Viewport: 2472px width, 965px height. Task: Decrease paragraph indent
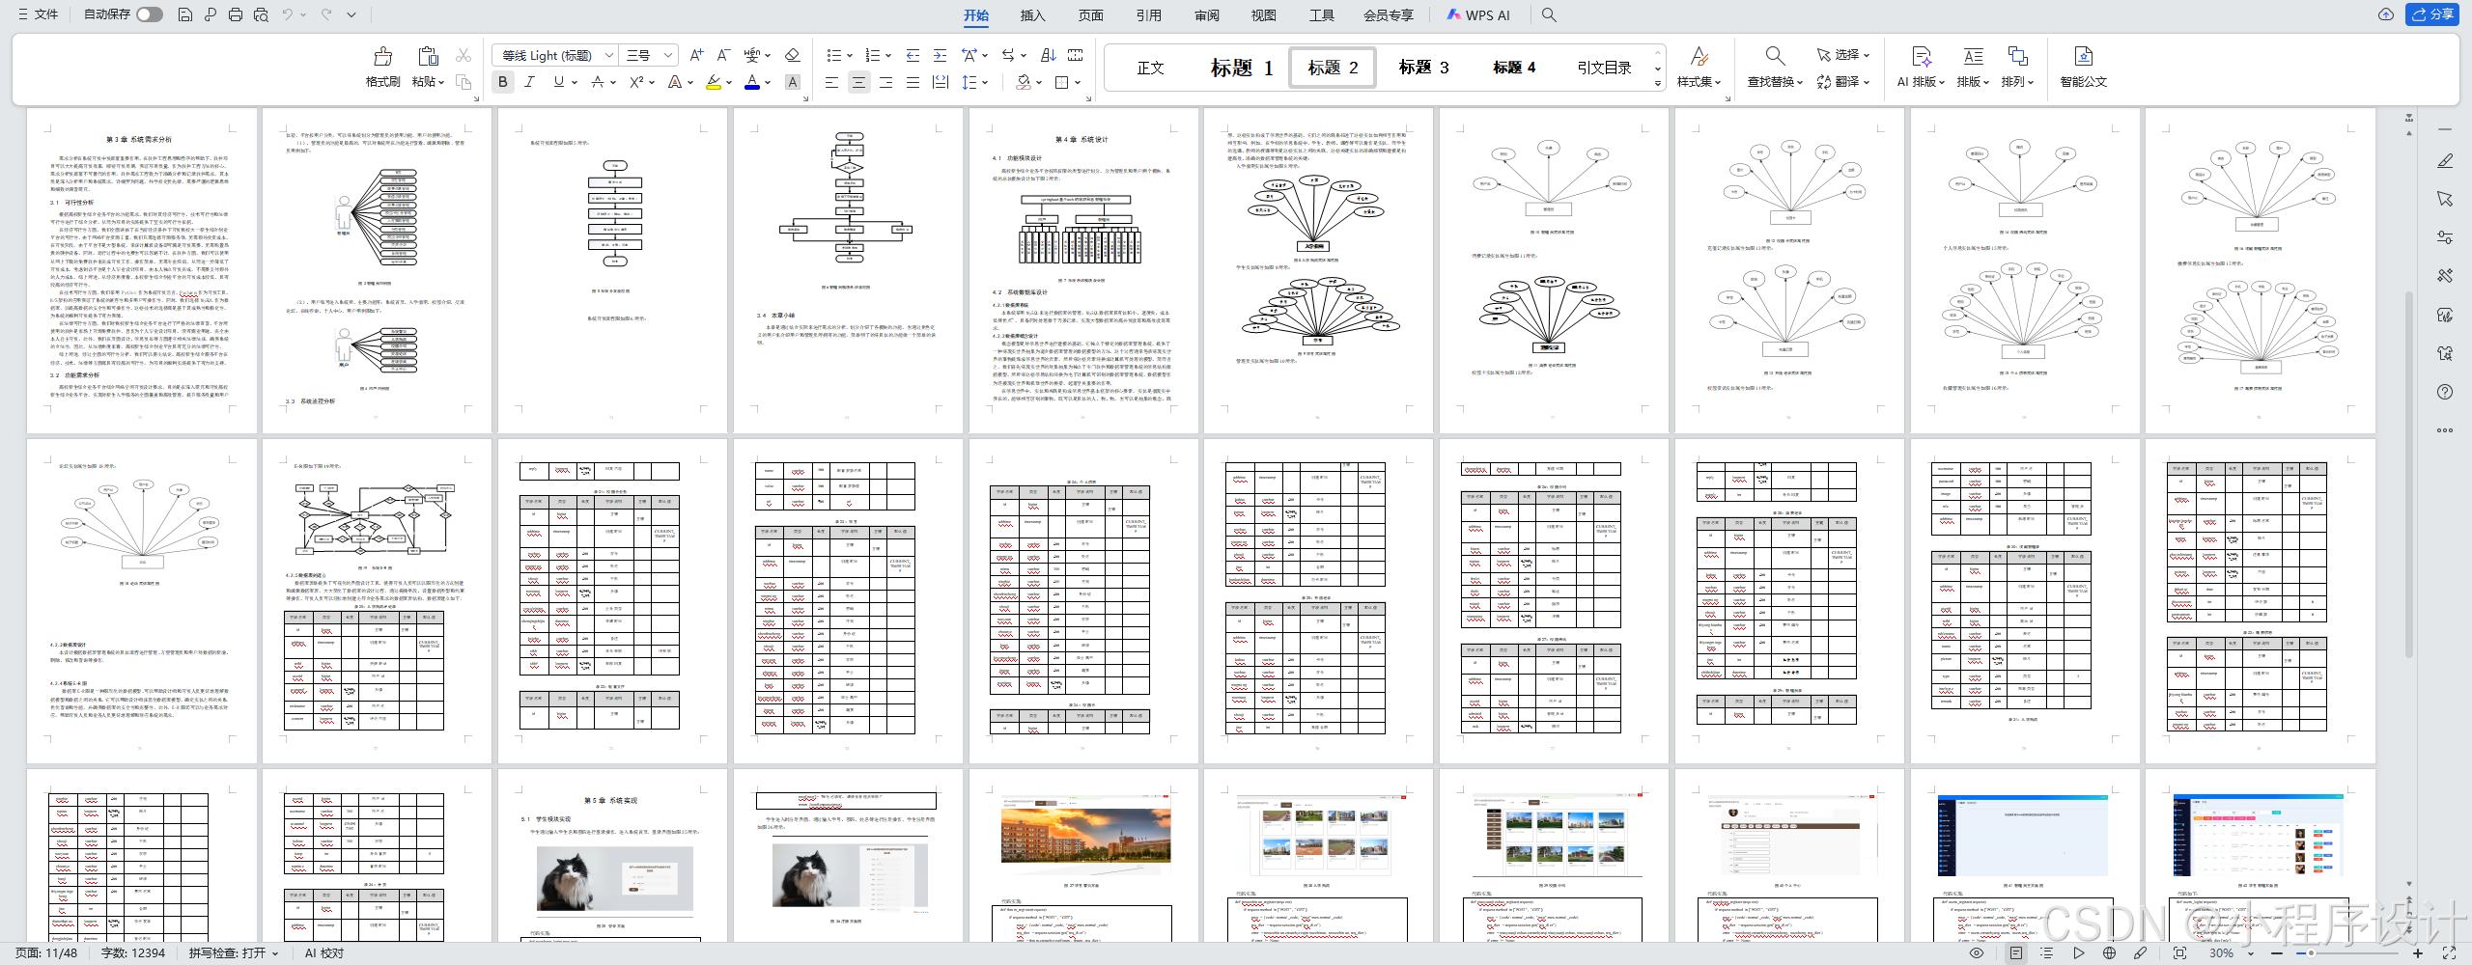pyautogui.click(x=913, y=55)
